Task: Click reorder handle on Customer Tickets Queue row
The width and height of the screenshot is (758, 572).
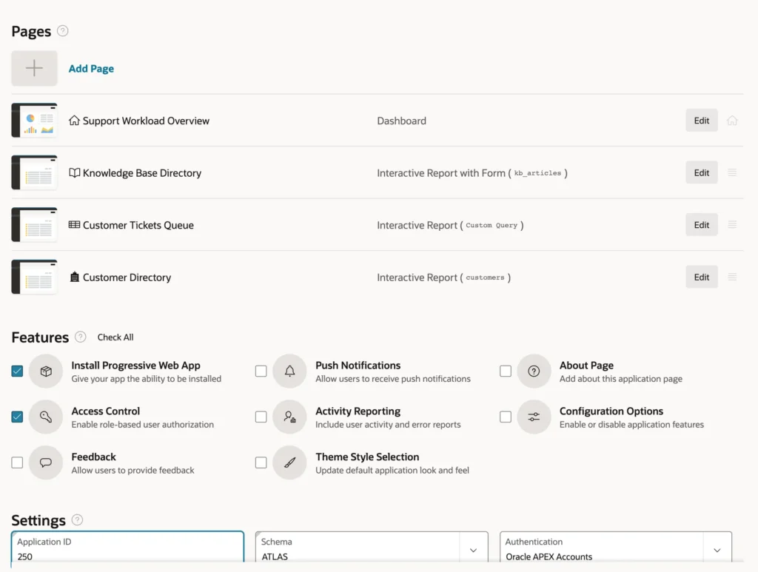Action: 732,225
